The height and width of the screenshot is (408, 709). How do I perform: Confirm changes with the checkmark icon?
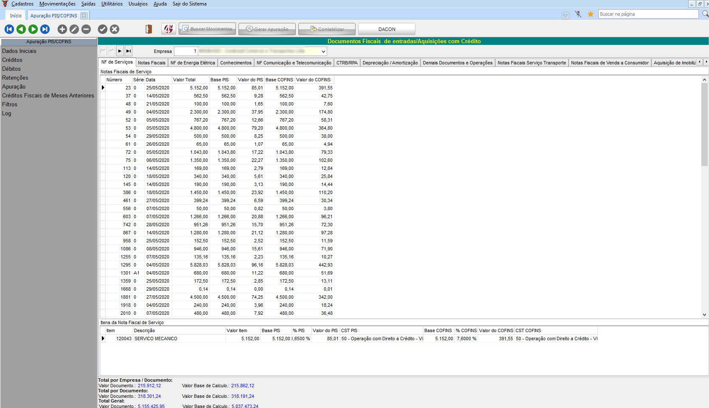click(x=103, y=29)
